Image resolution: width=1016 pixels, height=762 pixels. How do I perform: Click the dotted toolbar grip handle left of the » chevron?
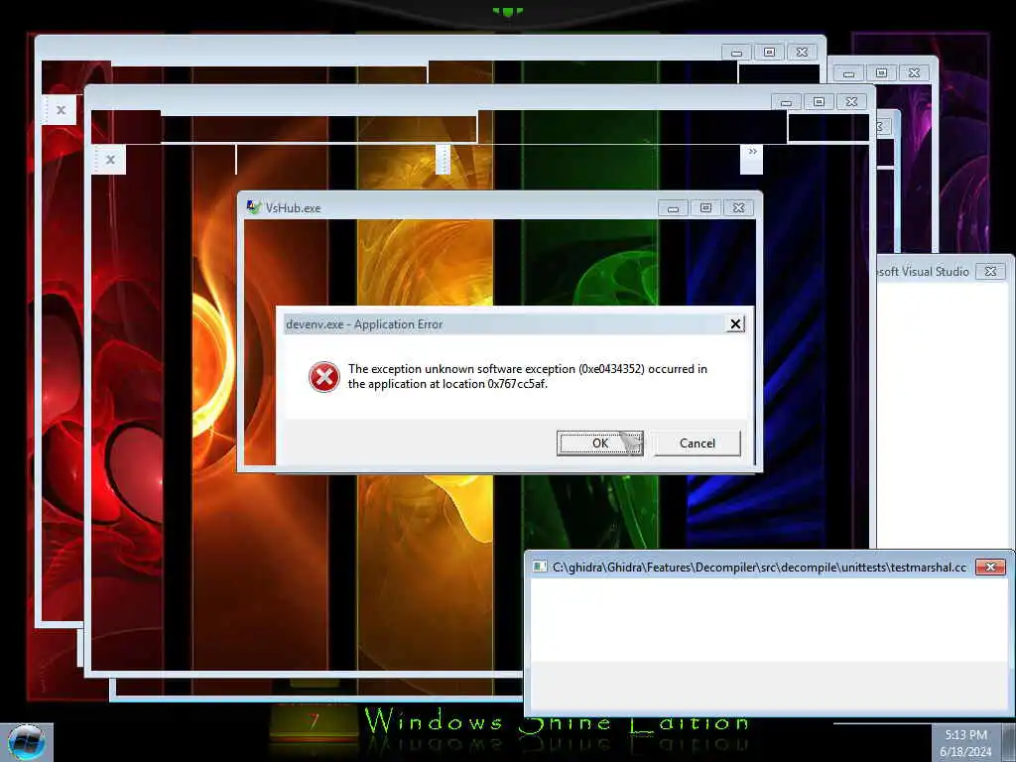443,159
